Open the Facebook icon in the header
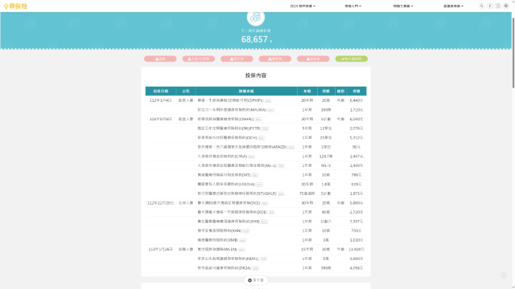This screenshot has height=289, width=515. [x=490, y=6]
